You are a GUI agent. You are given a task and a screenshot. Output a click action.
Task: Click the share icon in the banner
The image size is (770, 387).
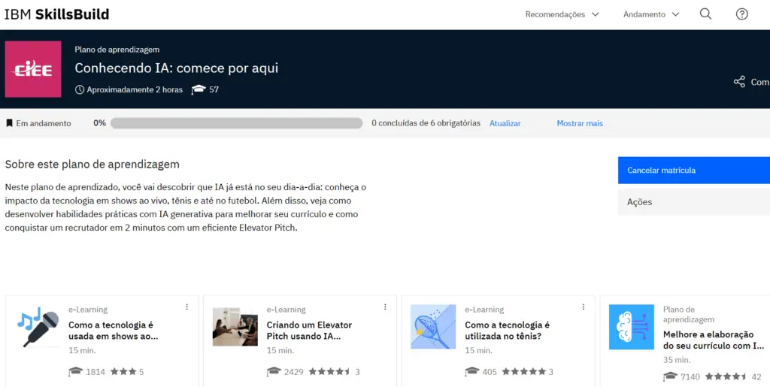tap(739, 82)
